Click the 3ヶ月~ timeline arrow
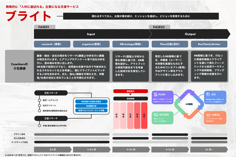The height and width of the screenshot is (157, 236). [209, 150]
